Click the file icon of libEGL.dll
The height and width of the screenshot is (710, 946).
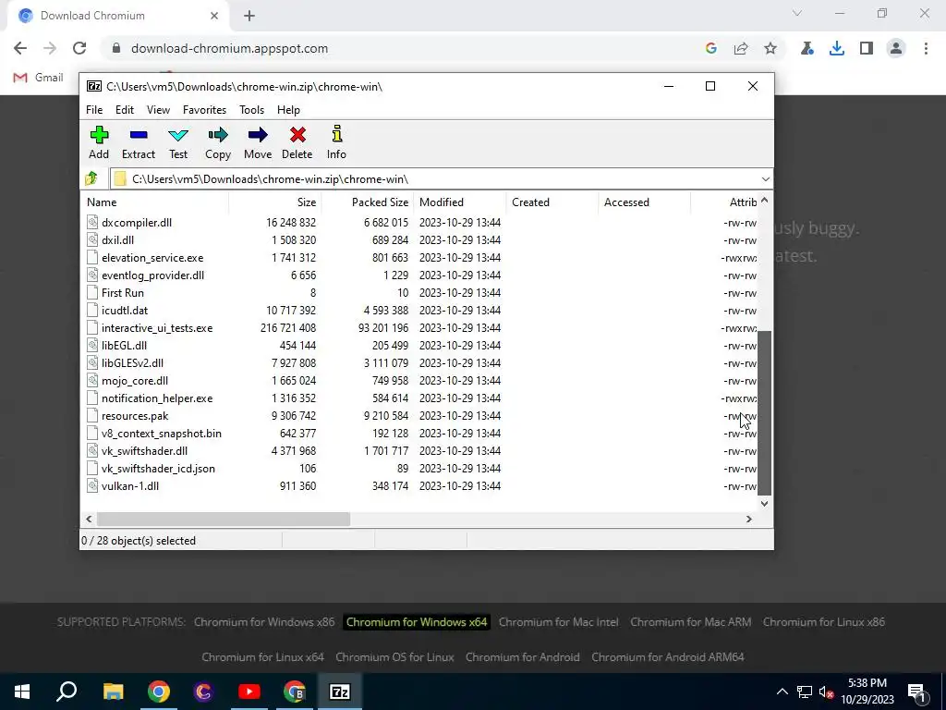[91, 346]
